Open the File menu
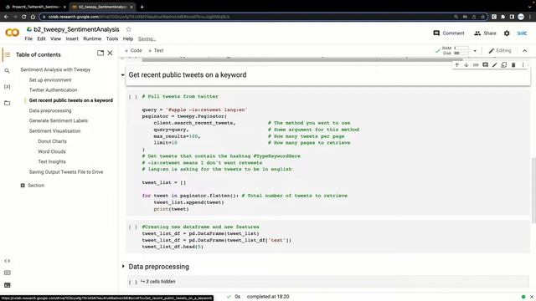536x301 pixels. [28, 39]
